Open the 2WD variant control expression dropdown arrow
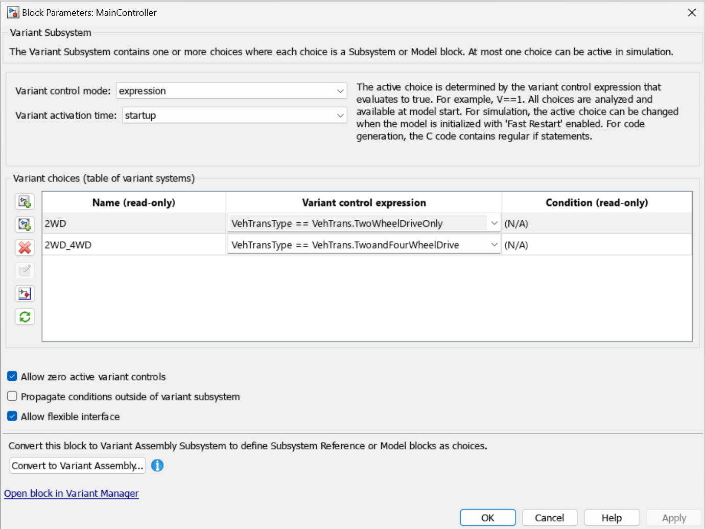The height and width of the screenshot is (529, 705). click(494, 223)
